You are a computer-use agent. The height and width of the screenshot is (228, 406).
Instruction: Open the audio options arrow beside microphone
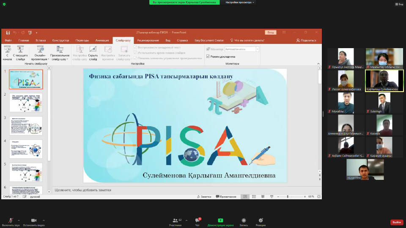coord(19,220)
